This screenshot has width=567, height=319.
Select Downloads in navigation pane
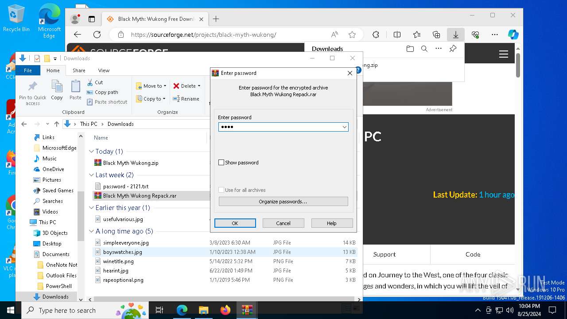coord(55,297)
